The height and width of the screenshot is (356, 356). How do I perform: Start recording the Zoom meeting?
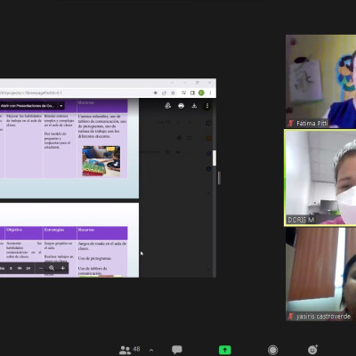click(272, 350)
